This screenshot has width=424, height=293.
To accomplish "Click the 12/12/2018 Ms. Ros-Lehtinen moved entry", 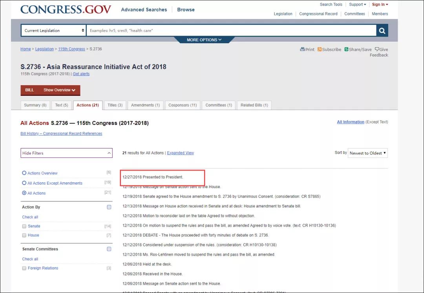I will 199,255.
